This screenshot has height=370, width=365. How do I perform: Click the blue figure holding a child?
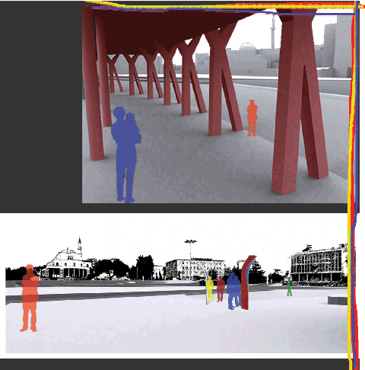tap(126, 155)
